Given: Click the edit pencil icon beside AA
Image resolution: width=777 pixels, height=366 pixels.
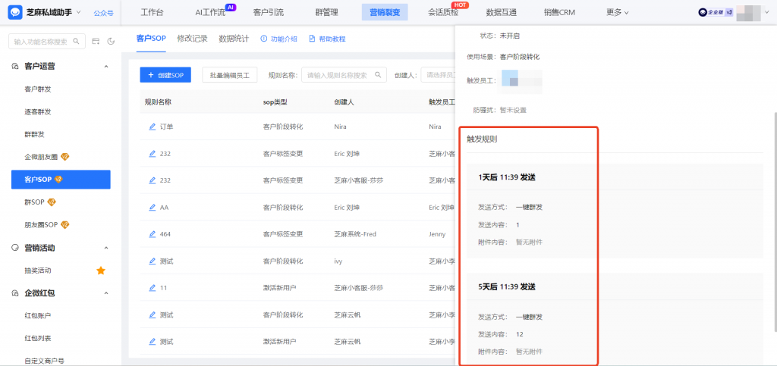Looking at the screenshot, I should pos(152,207).
